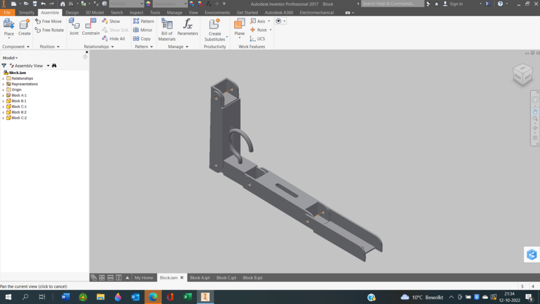Image resolution: width=540 pixels, height=304 pixels.
Task: Click the binoculars find icon in browser
Action: coord(54,66)
